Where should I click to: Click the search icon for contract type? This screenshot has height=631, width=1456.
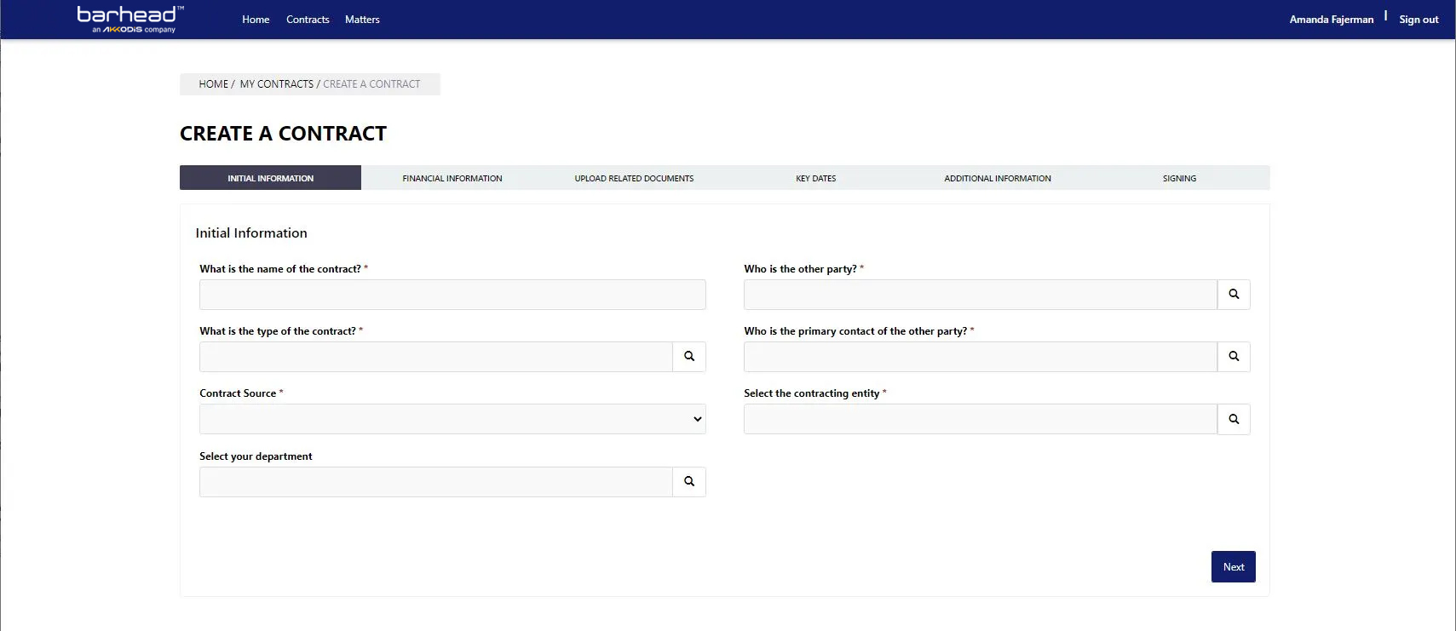pos(689,357)
